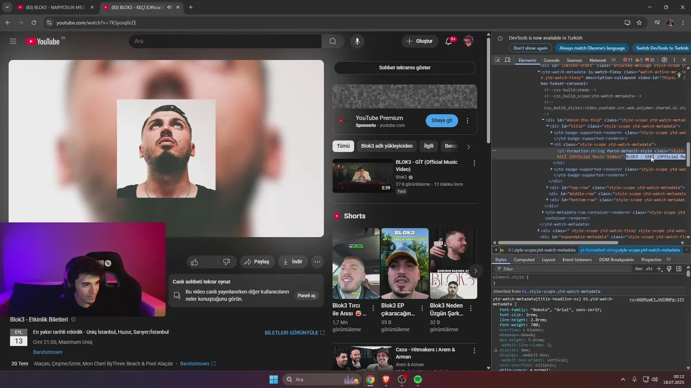Open Spotify from the taskbar
691x388 pixels.
pyautogui.click(x=418, y=379)
